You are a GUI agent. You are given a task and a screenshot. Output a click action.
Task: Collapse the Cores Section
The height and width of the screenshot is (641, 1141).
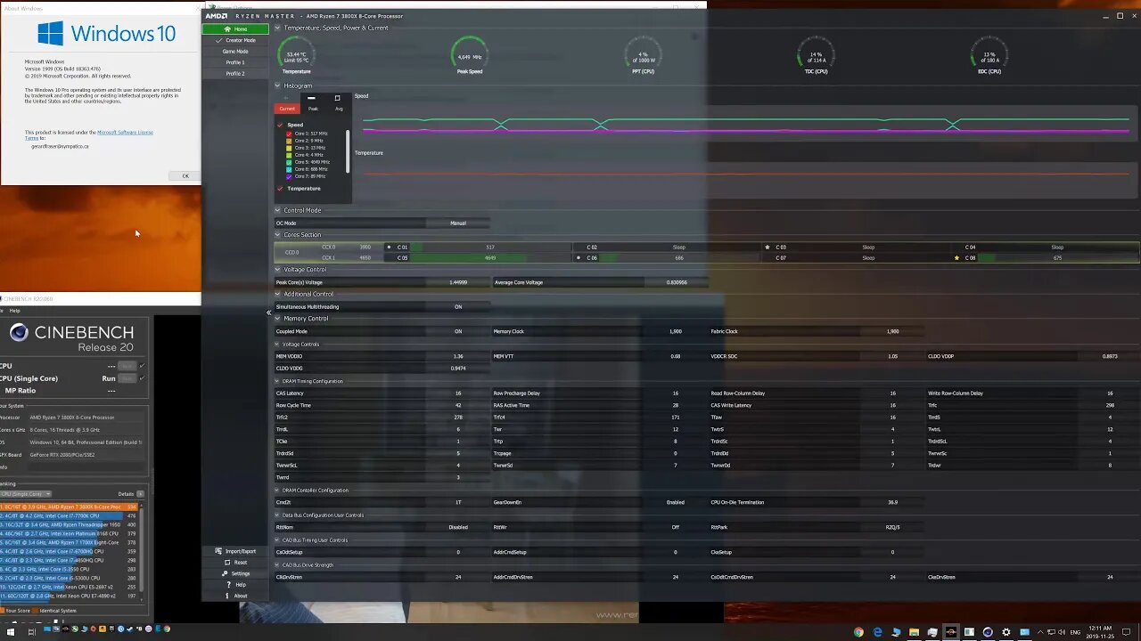(278, 235)
